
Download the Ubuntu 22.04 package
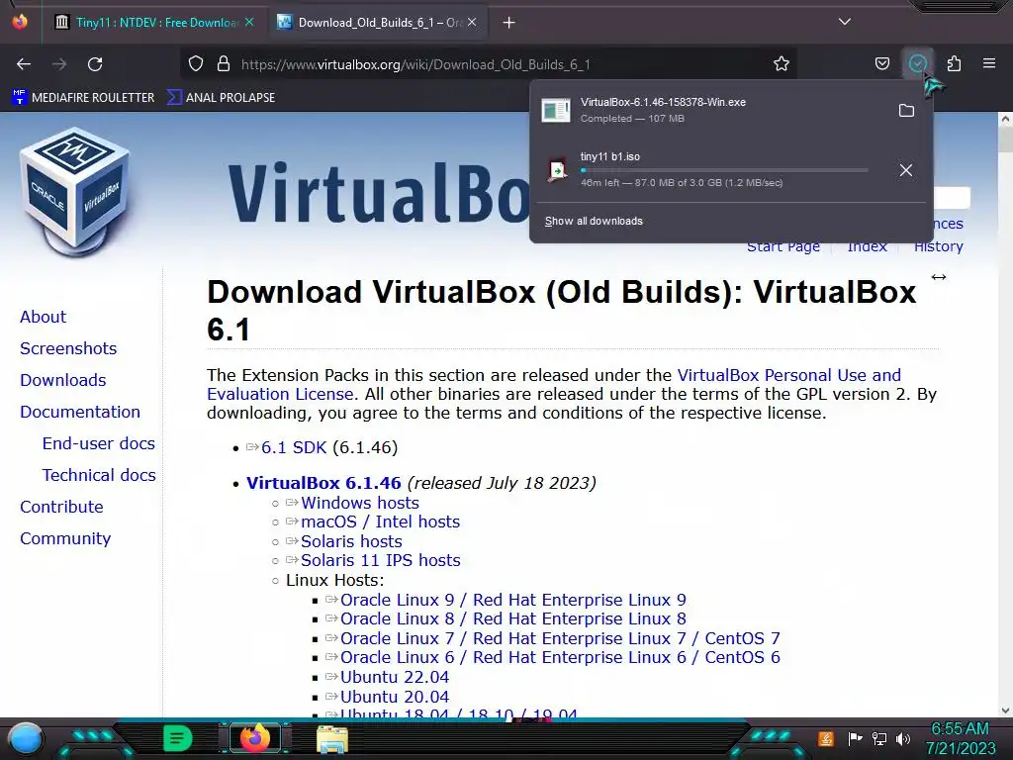pyautogui.click(x=395, y=677)
